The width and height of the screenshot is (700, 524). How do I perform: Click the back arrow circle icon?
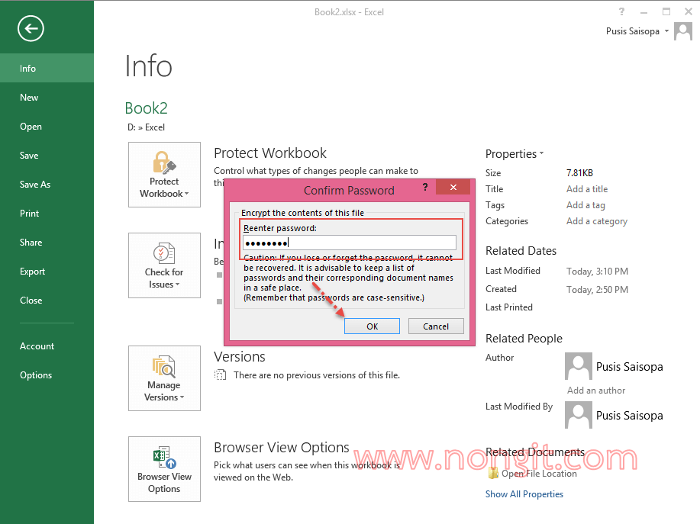click(x=31, y=29)
